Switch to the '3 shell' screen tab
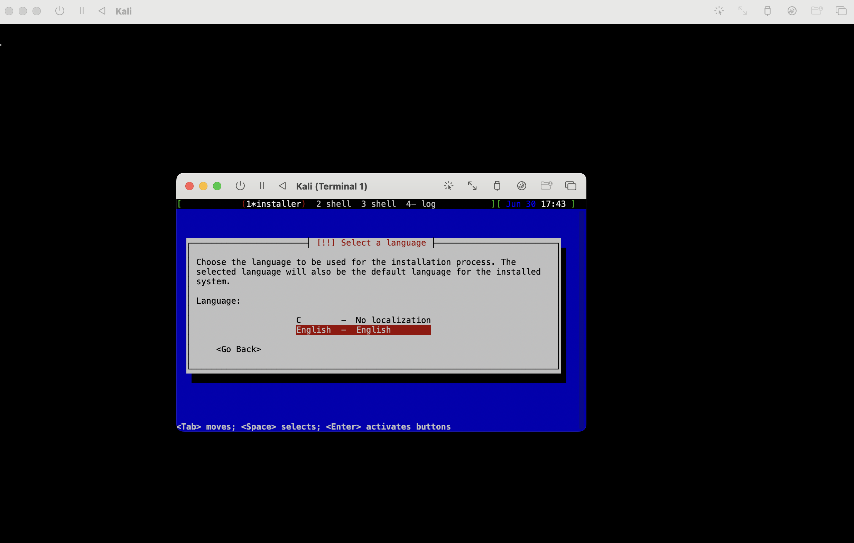 point(378,204)
